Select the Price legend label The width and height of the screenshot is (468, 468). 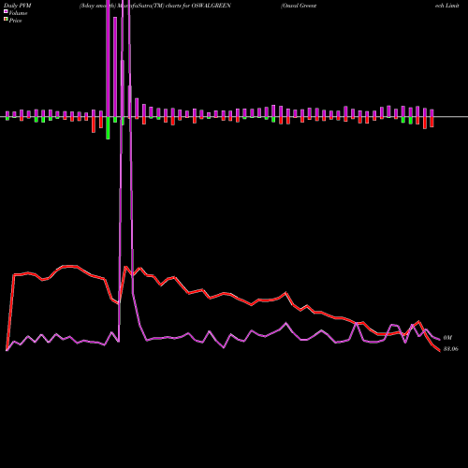[15, 21]
